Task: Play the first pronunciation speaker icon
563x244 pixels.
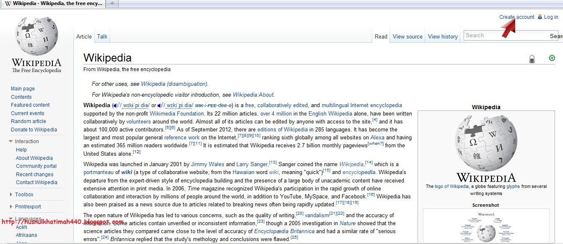Action: coord(116,105)
